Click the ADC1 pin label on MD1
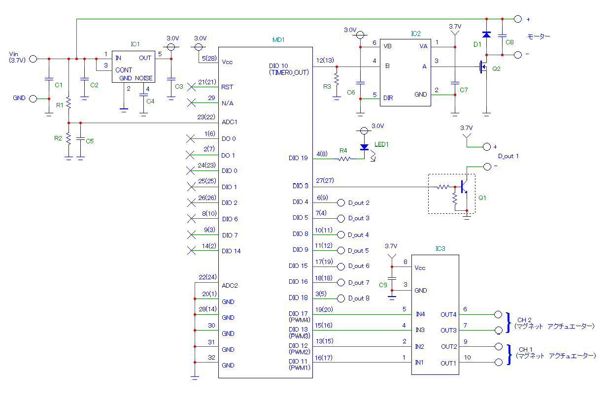This screenshot has width=609, height=399. point(230,122)
